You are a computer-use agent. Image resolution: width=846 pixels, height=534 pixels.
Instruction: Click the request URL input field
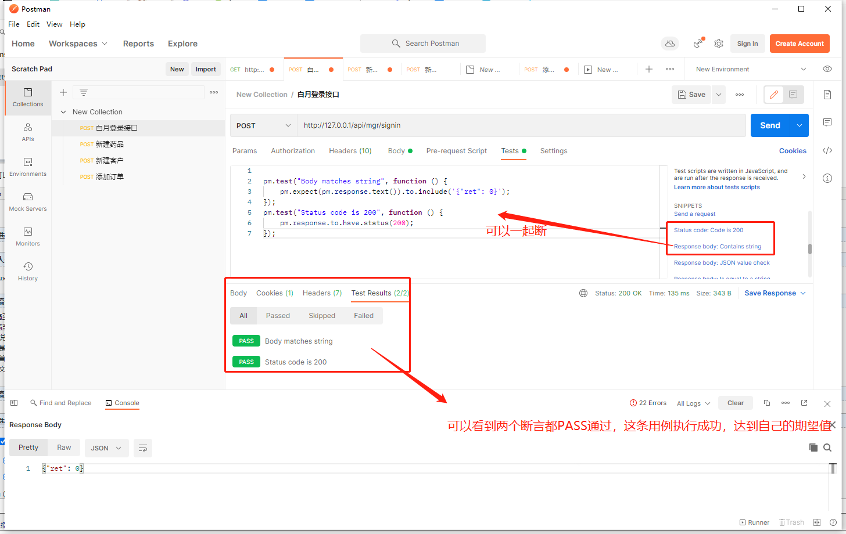pyautogui.click(x=521, y=125)
